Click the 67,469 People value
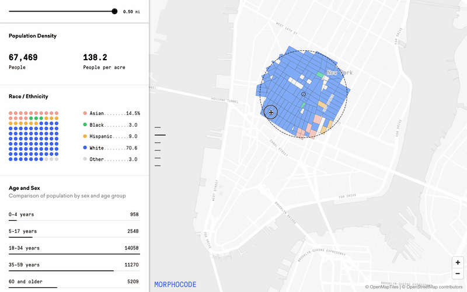This screenshot has width=467, height=292. pyautogui.click(x=23, y=57)
